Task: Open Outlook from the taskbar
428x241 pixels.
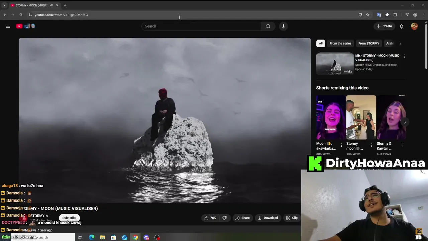Action: click(124, 237)
